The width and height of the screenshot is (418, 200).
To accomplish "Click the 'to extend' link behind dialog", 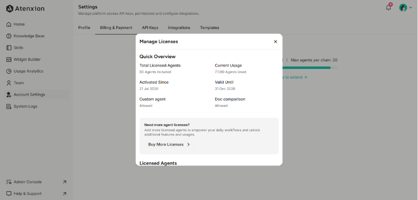I will (x=295, y=77).
